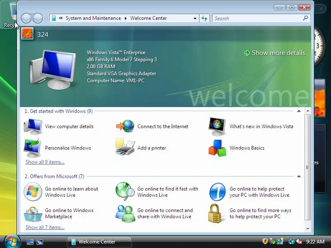The height and width of the screenshot is (248, 331).
Task: Click the padlock protect your PC icon
Action: [215, 213]
